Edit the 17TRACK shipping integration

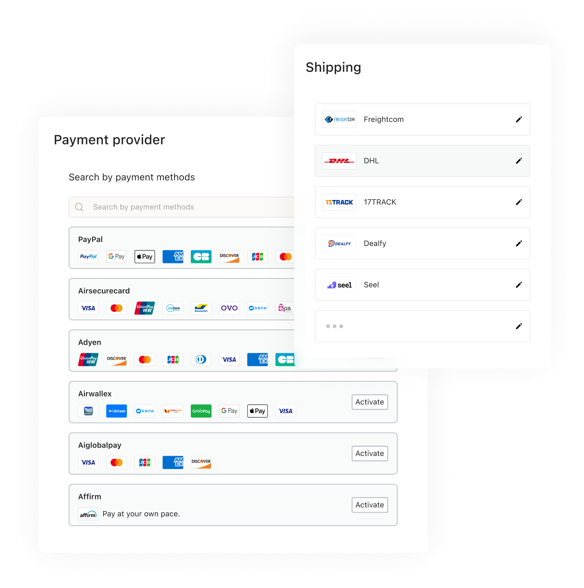[519, 202]
